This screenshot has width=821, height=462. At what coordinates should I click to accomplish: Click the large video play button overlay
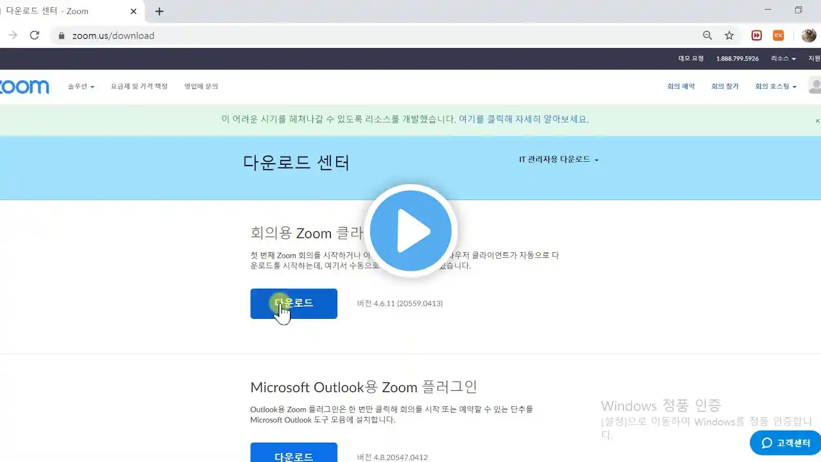point(410,231)
